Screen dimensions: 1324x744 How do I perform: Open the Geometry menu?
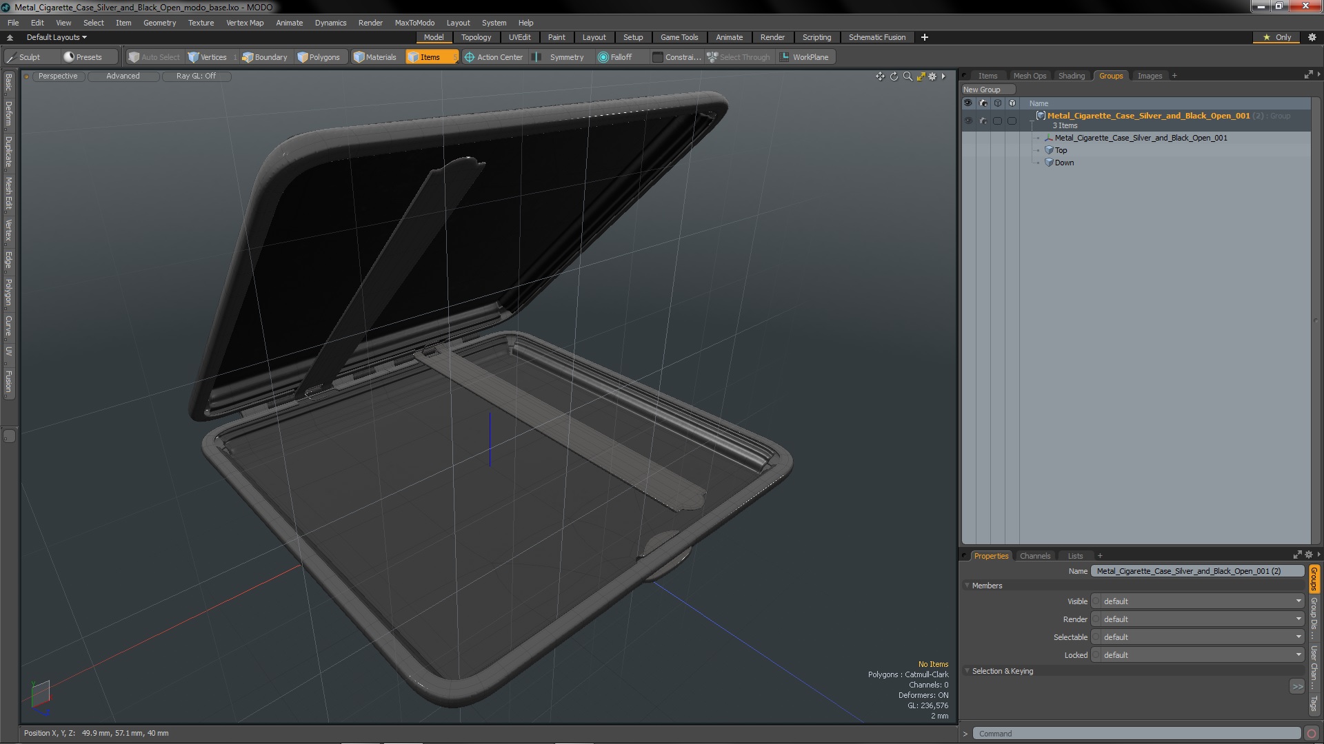159,23
